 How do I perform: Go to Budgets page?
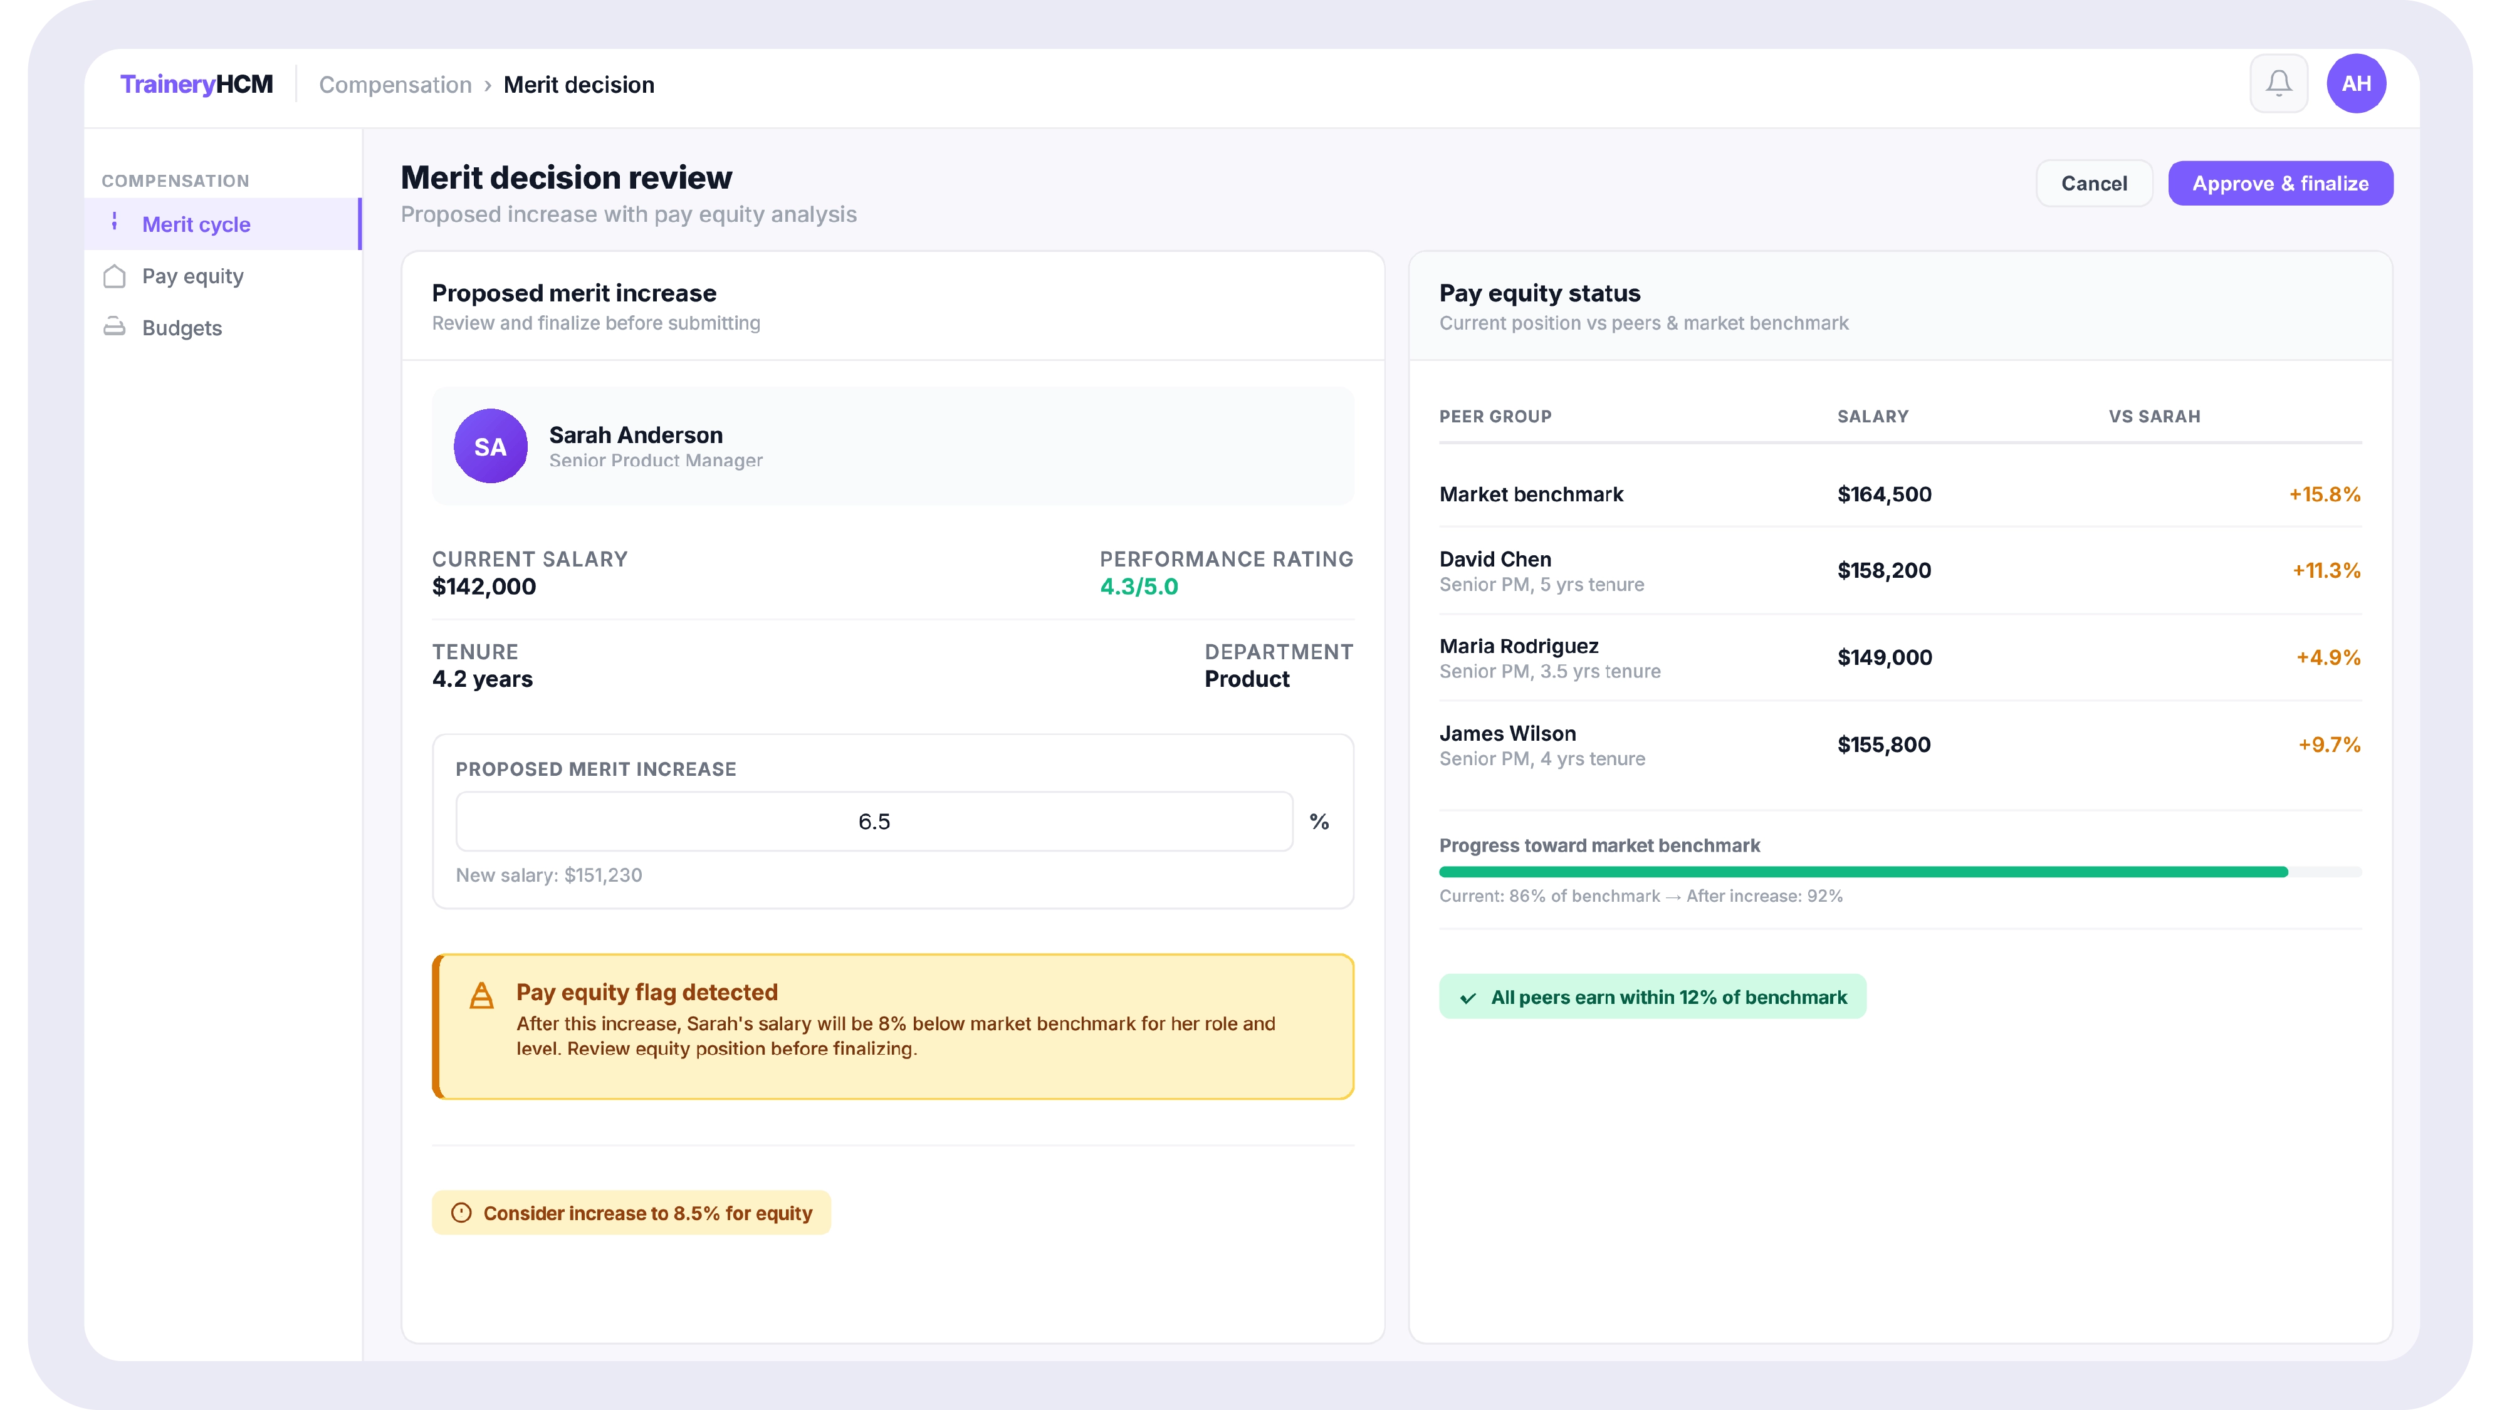tap(223, 328)
